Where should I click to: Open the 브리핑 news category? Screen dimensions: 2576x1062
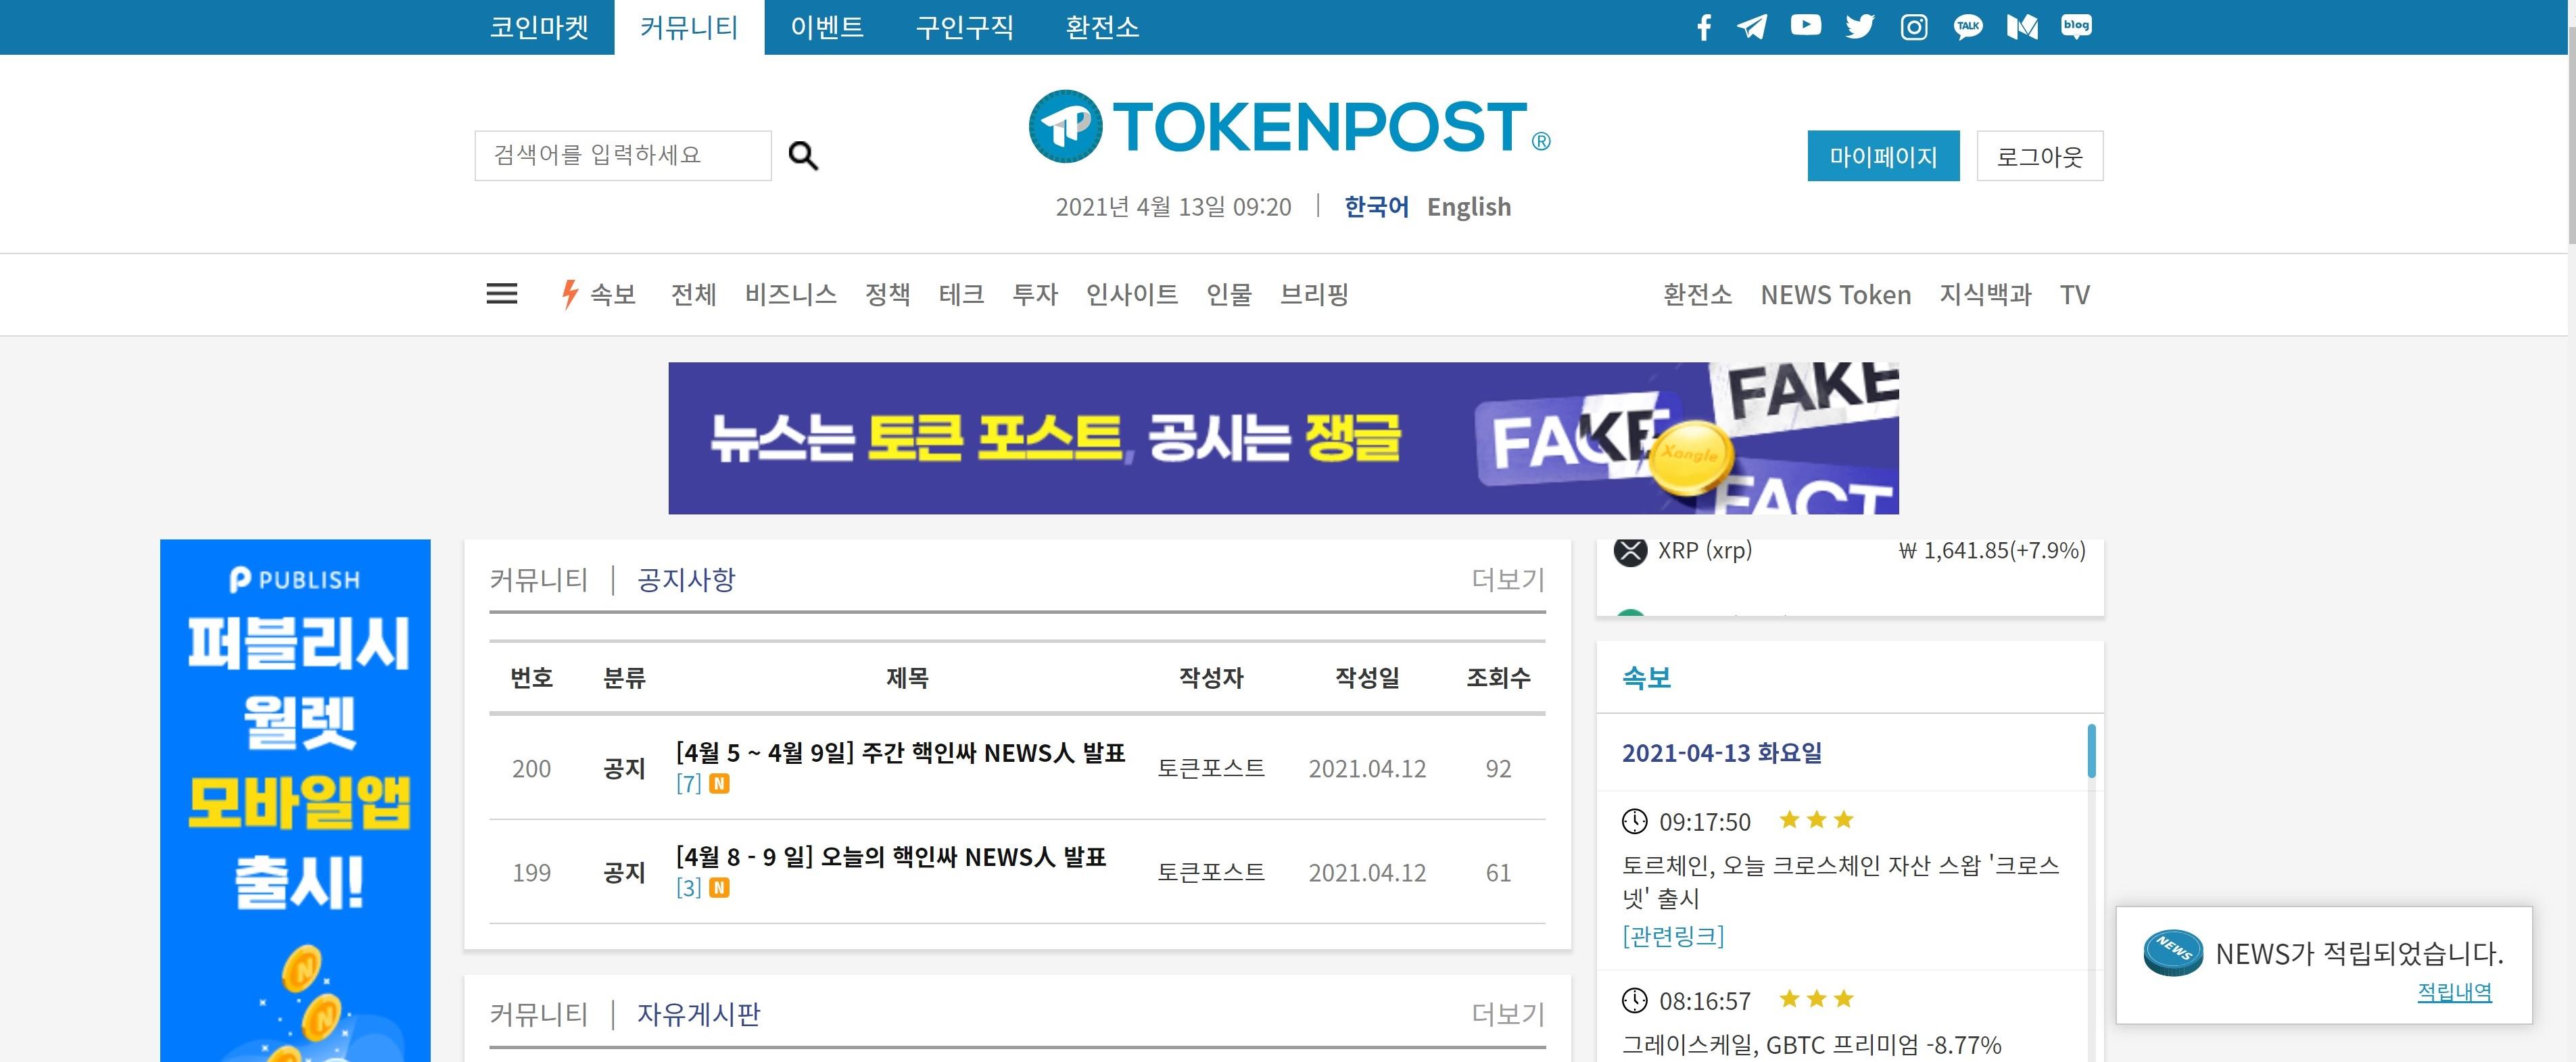(1315, 294)
